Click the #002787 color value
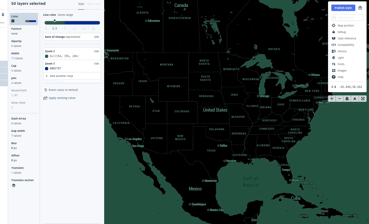 point(55,68)
